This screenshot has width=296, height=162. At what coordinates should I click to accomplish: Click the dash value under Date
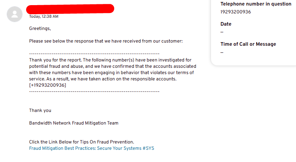tap(222, 32)
